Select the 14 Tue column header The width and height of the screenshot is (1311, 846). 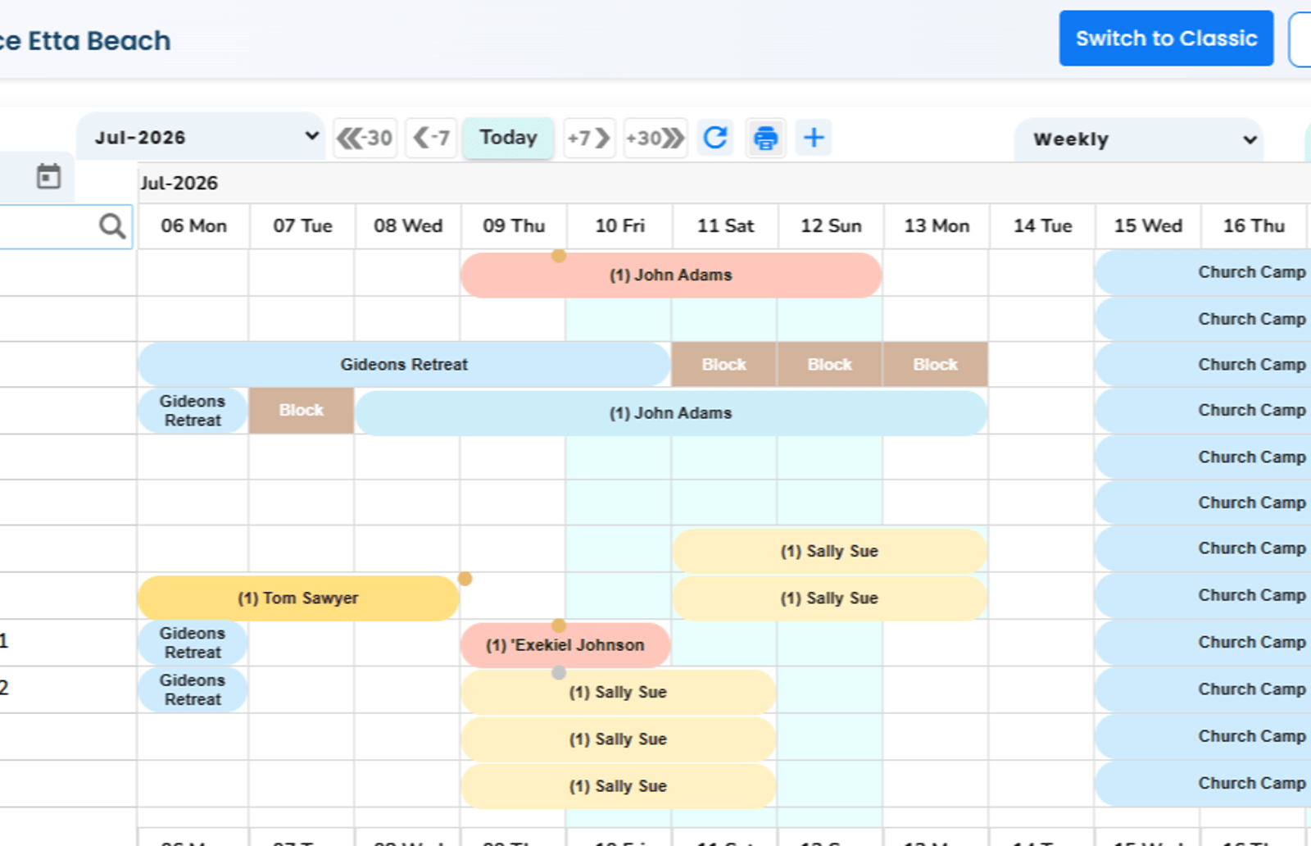(x=1042, y=226)
